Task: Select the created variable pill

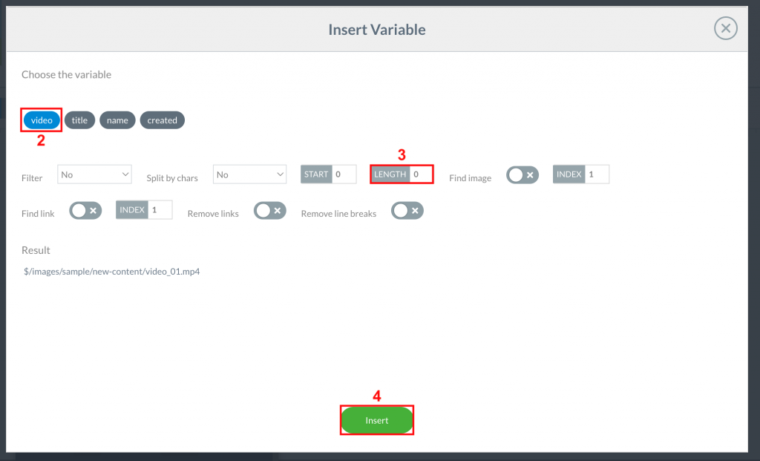Action: pyautogui.click(x=163, y=120)
